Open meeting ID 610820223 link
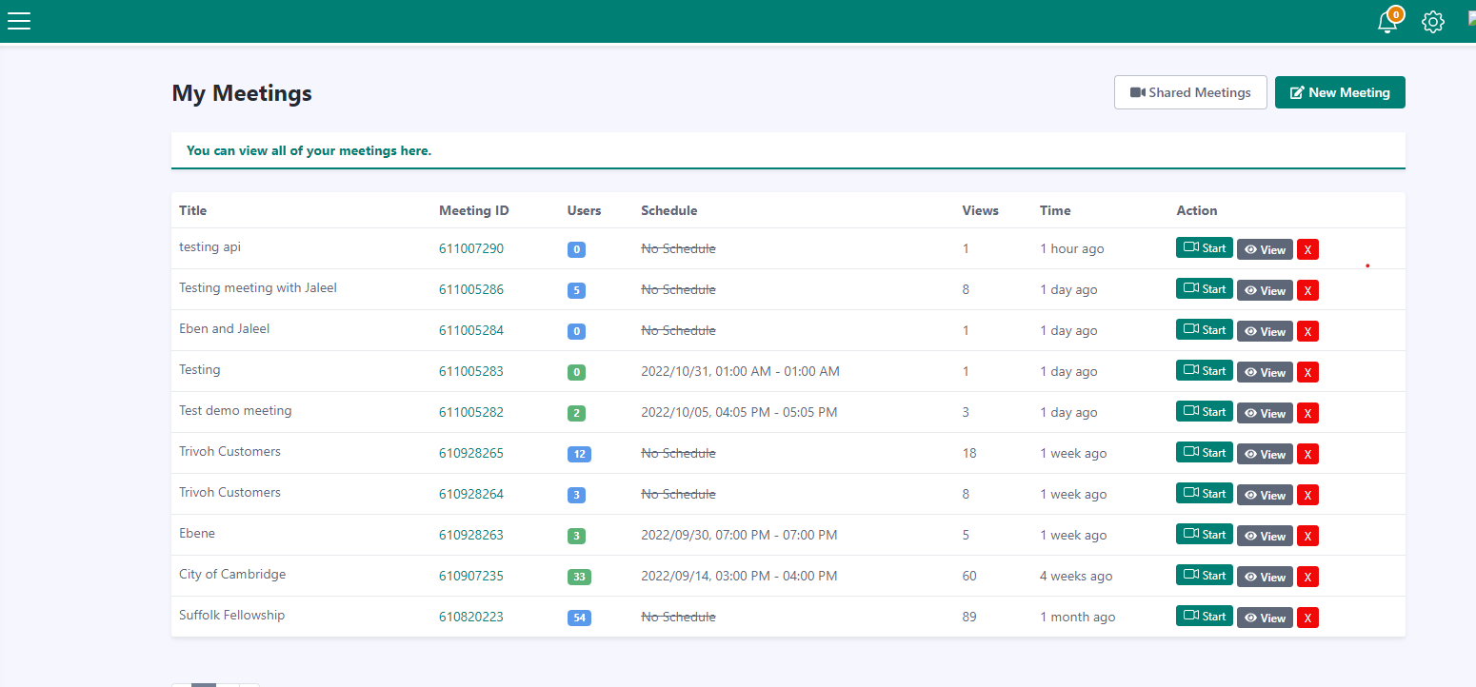Image resolution: width=1476 pixels, height=687 pixels. 471,617
